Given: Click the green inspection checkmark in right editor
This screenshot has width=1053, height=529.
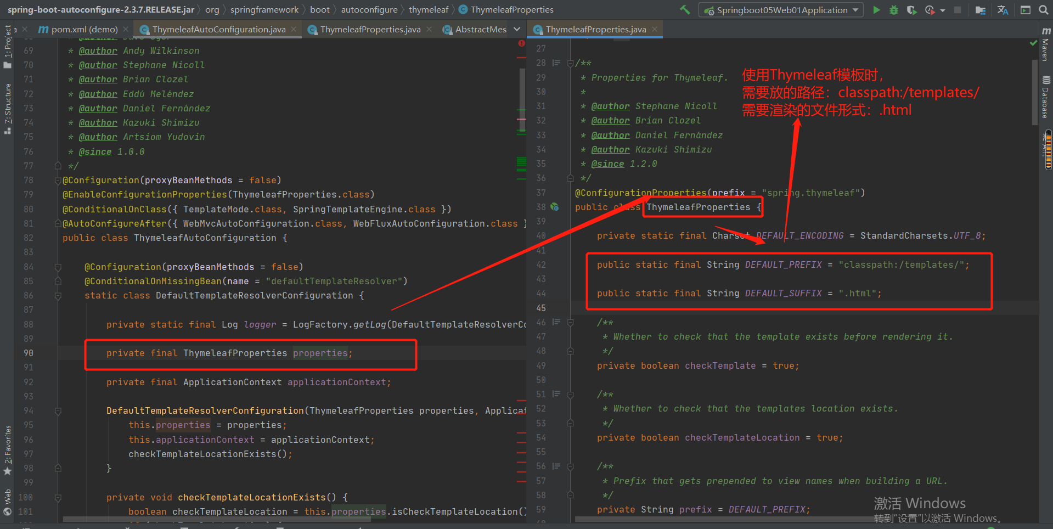Looking at the screenshot, I should pyautogui.click(x=1034, y=43).
